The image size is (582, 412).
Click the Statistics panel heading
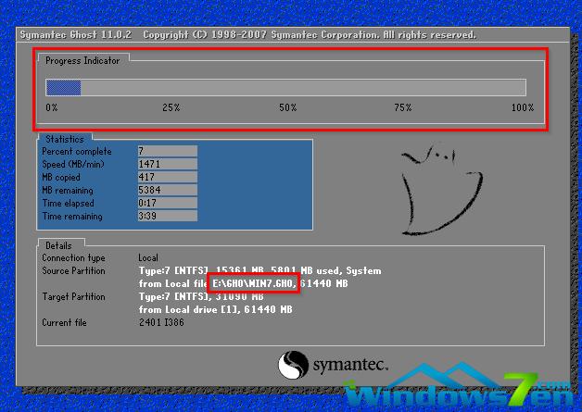[x=65, y=139]
